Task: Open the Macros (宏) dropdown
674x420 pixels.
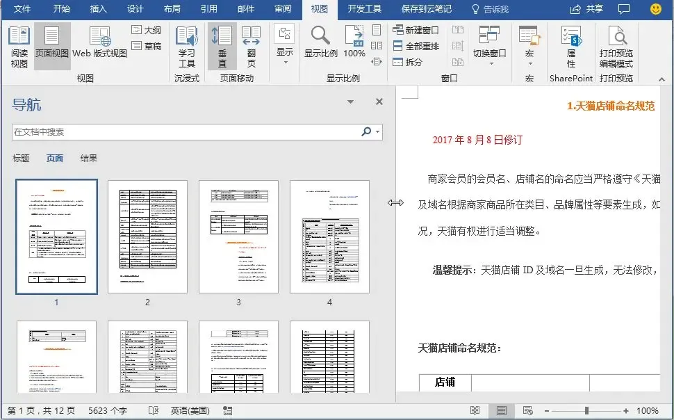Action: (529, 46)
